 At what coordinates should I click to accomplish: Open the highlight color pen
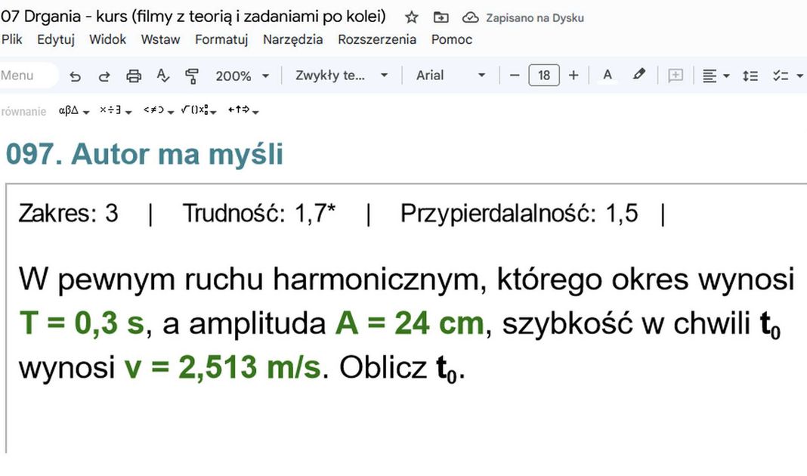(x=639, y=75)
